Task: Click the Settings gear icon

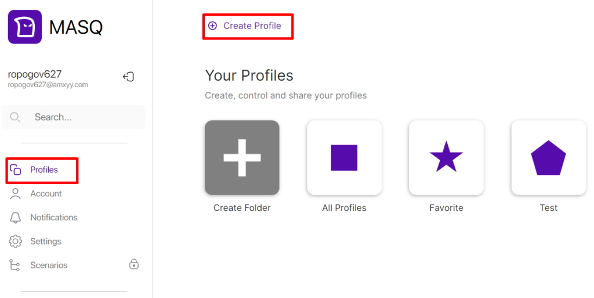Action: (x=16, y=242)
